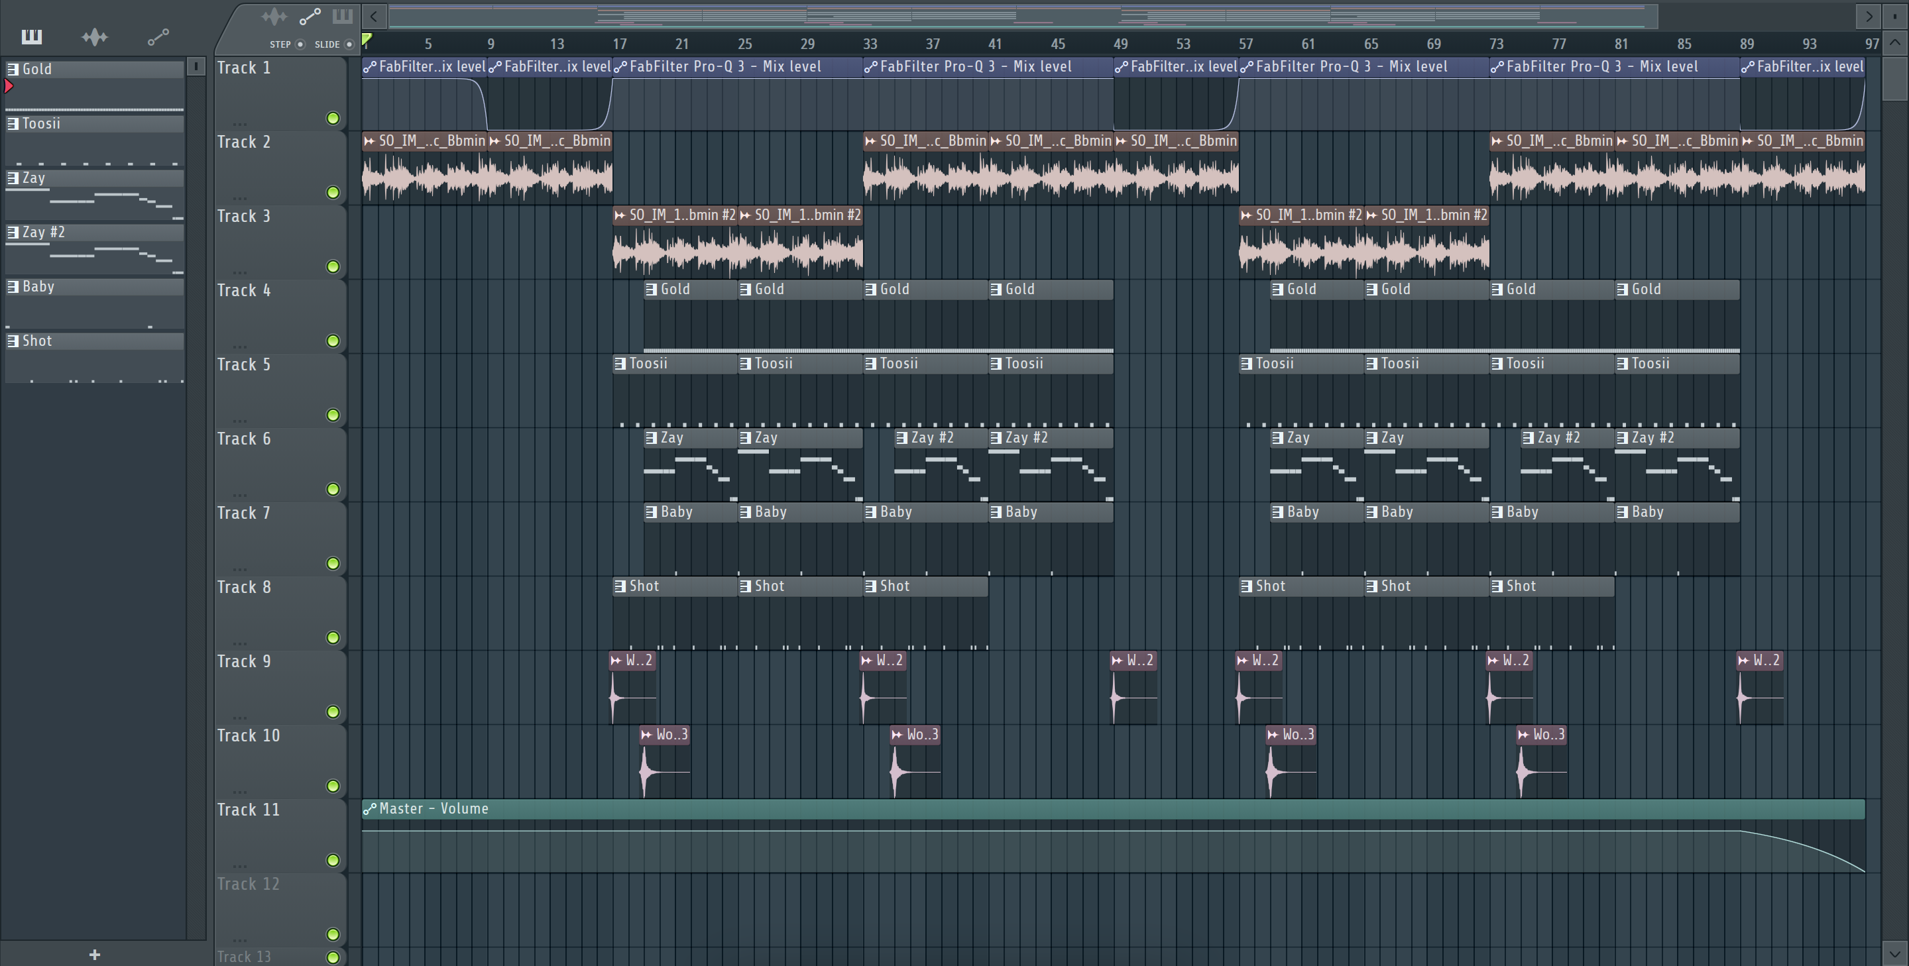The height and width of the screenshot is (966, 1909).
Task: Mute Track 2 using its green light
Action: click(333, 193)
